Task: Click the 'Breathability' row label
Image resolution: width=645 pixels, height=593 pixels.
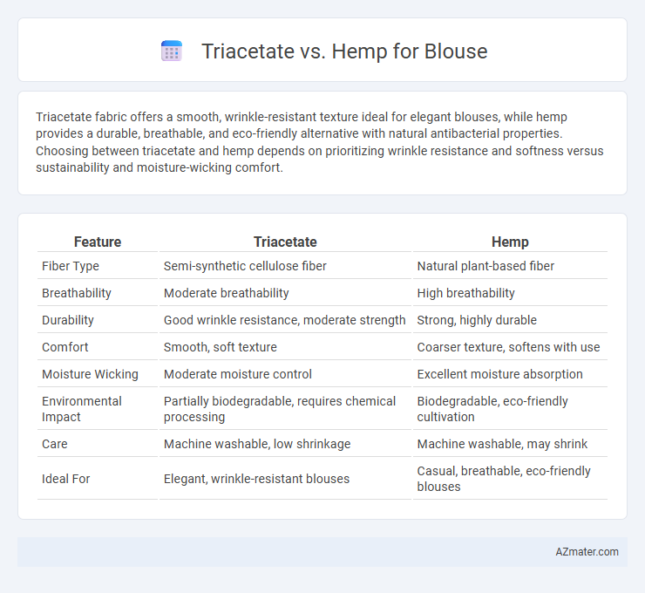Action: pos(77,293)
